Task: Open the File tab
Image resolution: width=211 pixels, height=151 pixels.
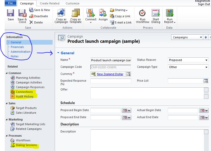Action: coord(10,3)
